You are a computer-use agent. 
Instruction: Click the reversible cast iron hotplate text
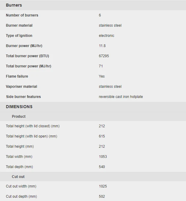[121, 97]
